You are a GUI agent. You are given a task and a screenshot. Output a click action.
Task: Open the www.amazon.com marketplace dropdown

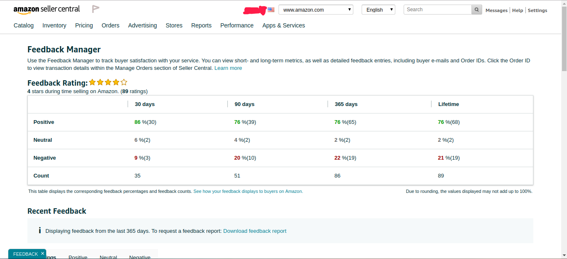pos(316,10)
